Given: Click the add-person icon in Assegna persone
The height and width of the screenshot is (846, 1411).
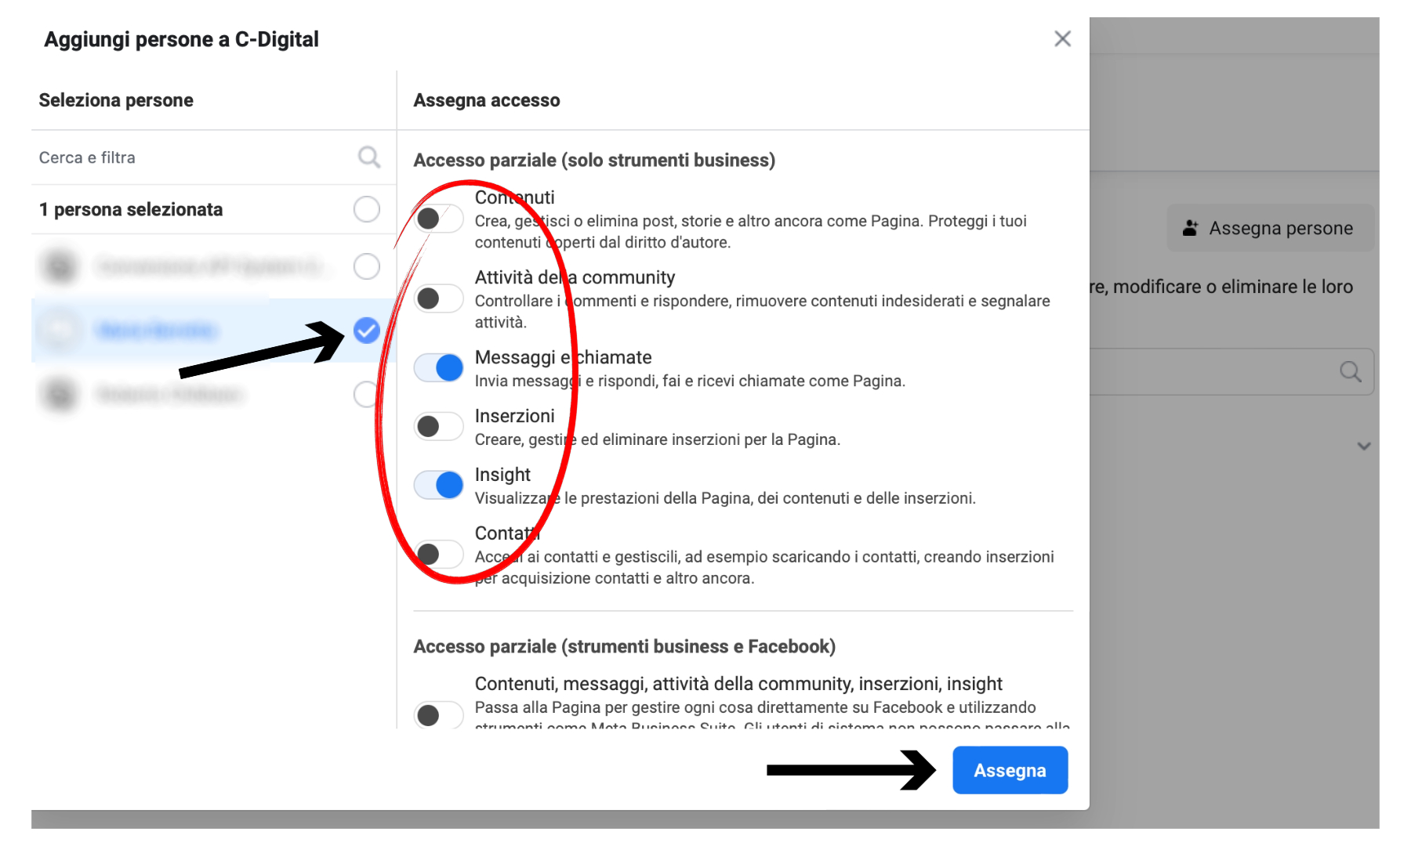Looking at the screenshot, I should coord(1190,228).
